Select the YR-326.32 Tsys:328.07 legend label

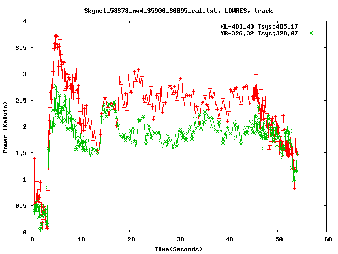coord(259,33)
